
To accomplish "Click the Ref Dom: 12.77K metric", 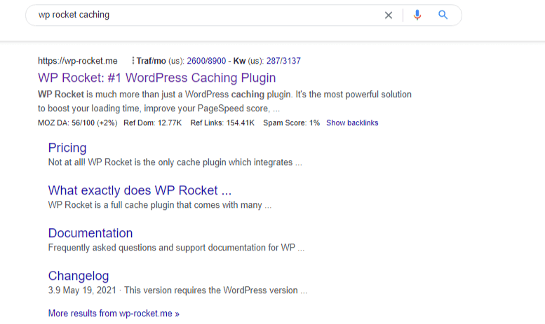I will pos(152,123).
